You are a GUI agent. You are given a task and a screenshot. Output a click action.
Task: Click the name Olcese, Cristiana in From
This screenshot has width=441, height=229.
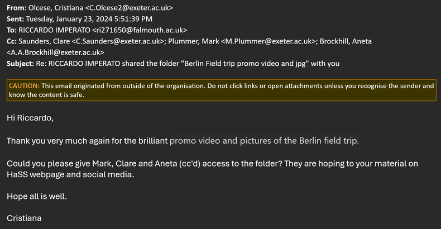[56, 8]
